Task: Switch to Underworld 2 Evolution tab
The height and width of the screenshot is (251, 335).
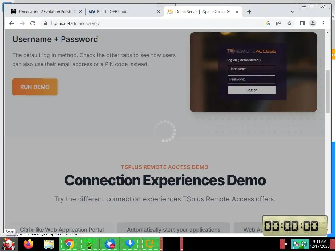Action: [x=44, y=12]
